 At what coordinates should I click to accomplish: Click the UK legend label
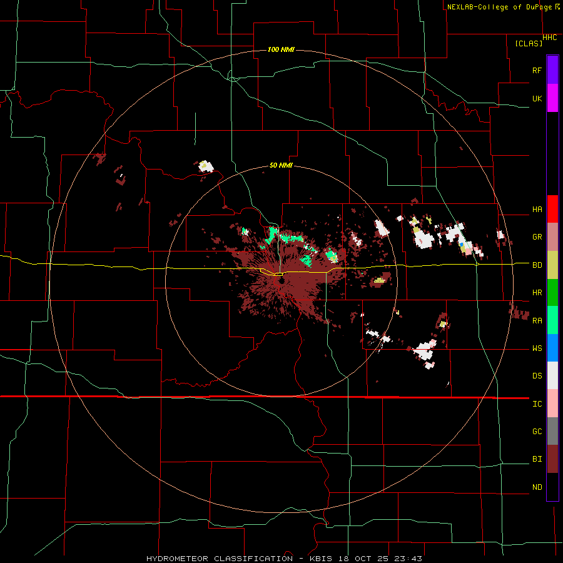pos(537,98)
